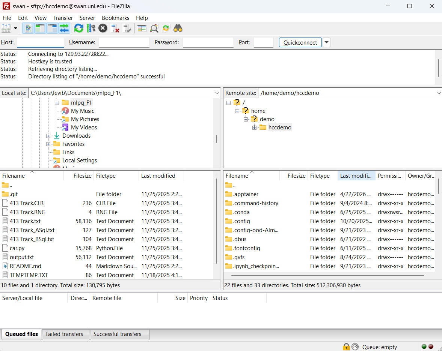442x351 pixels.
Task: Toggle the remote directory tree view
Action: pos(51,28)
